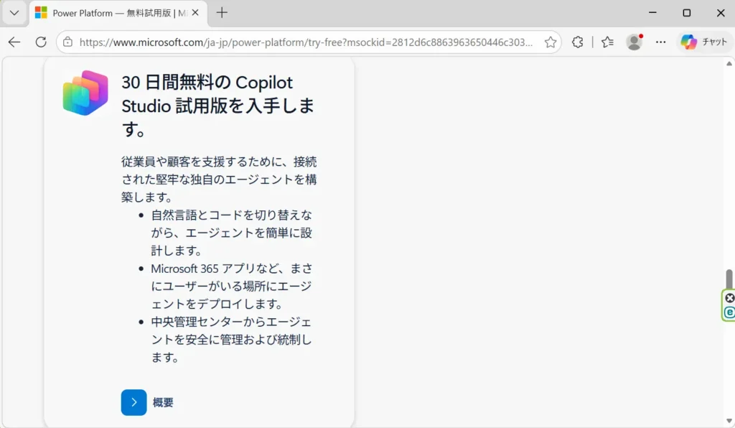Select the Power Platform browser tab
The height and width of the screenshot is (428, 735).
[108, 13]
